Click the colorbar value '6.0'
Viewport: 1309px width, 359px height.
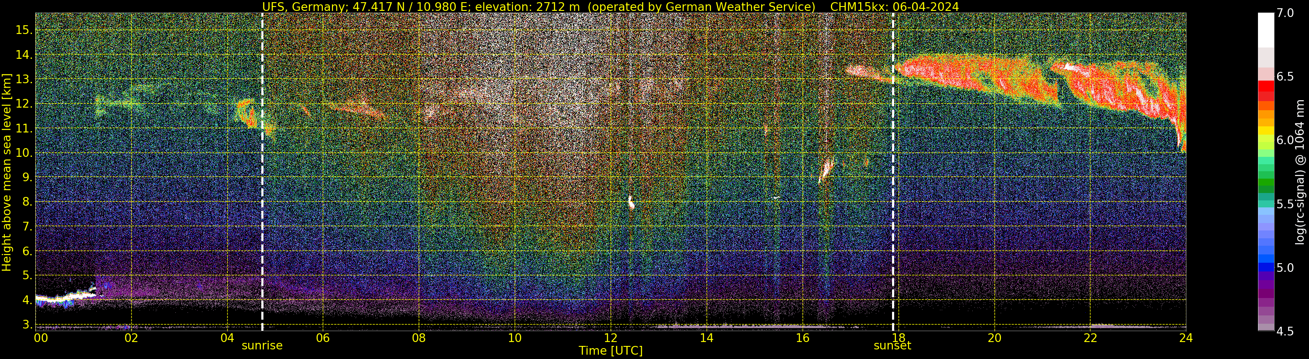point(1285,140)
